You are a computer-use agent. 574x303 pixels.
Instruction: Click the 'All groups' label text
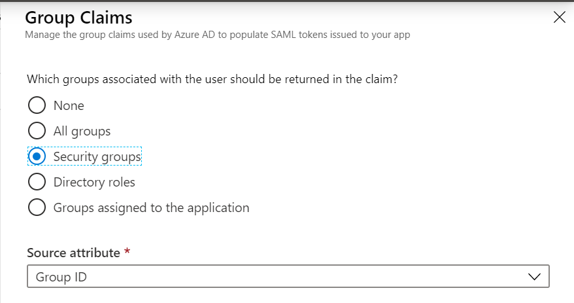tap(82, 131)
